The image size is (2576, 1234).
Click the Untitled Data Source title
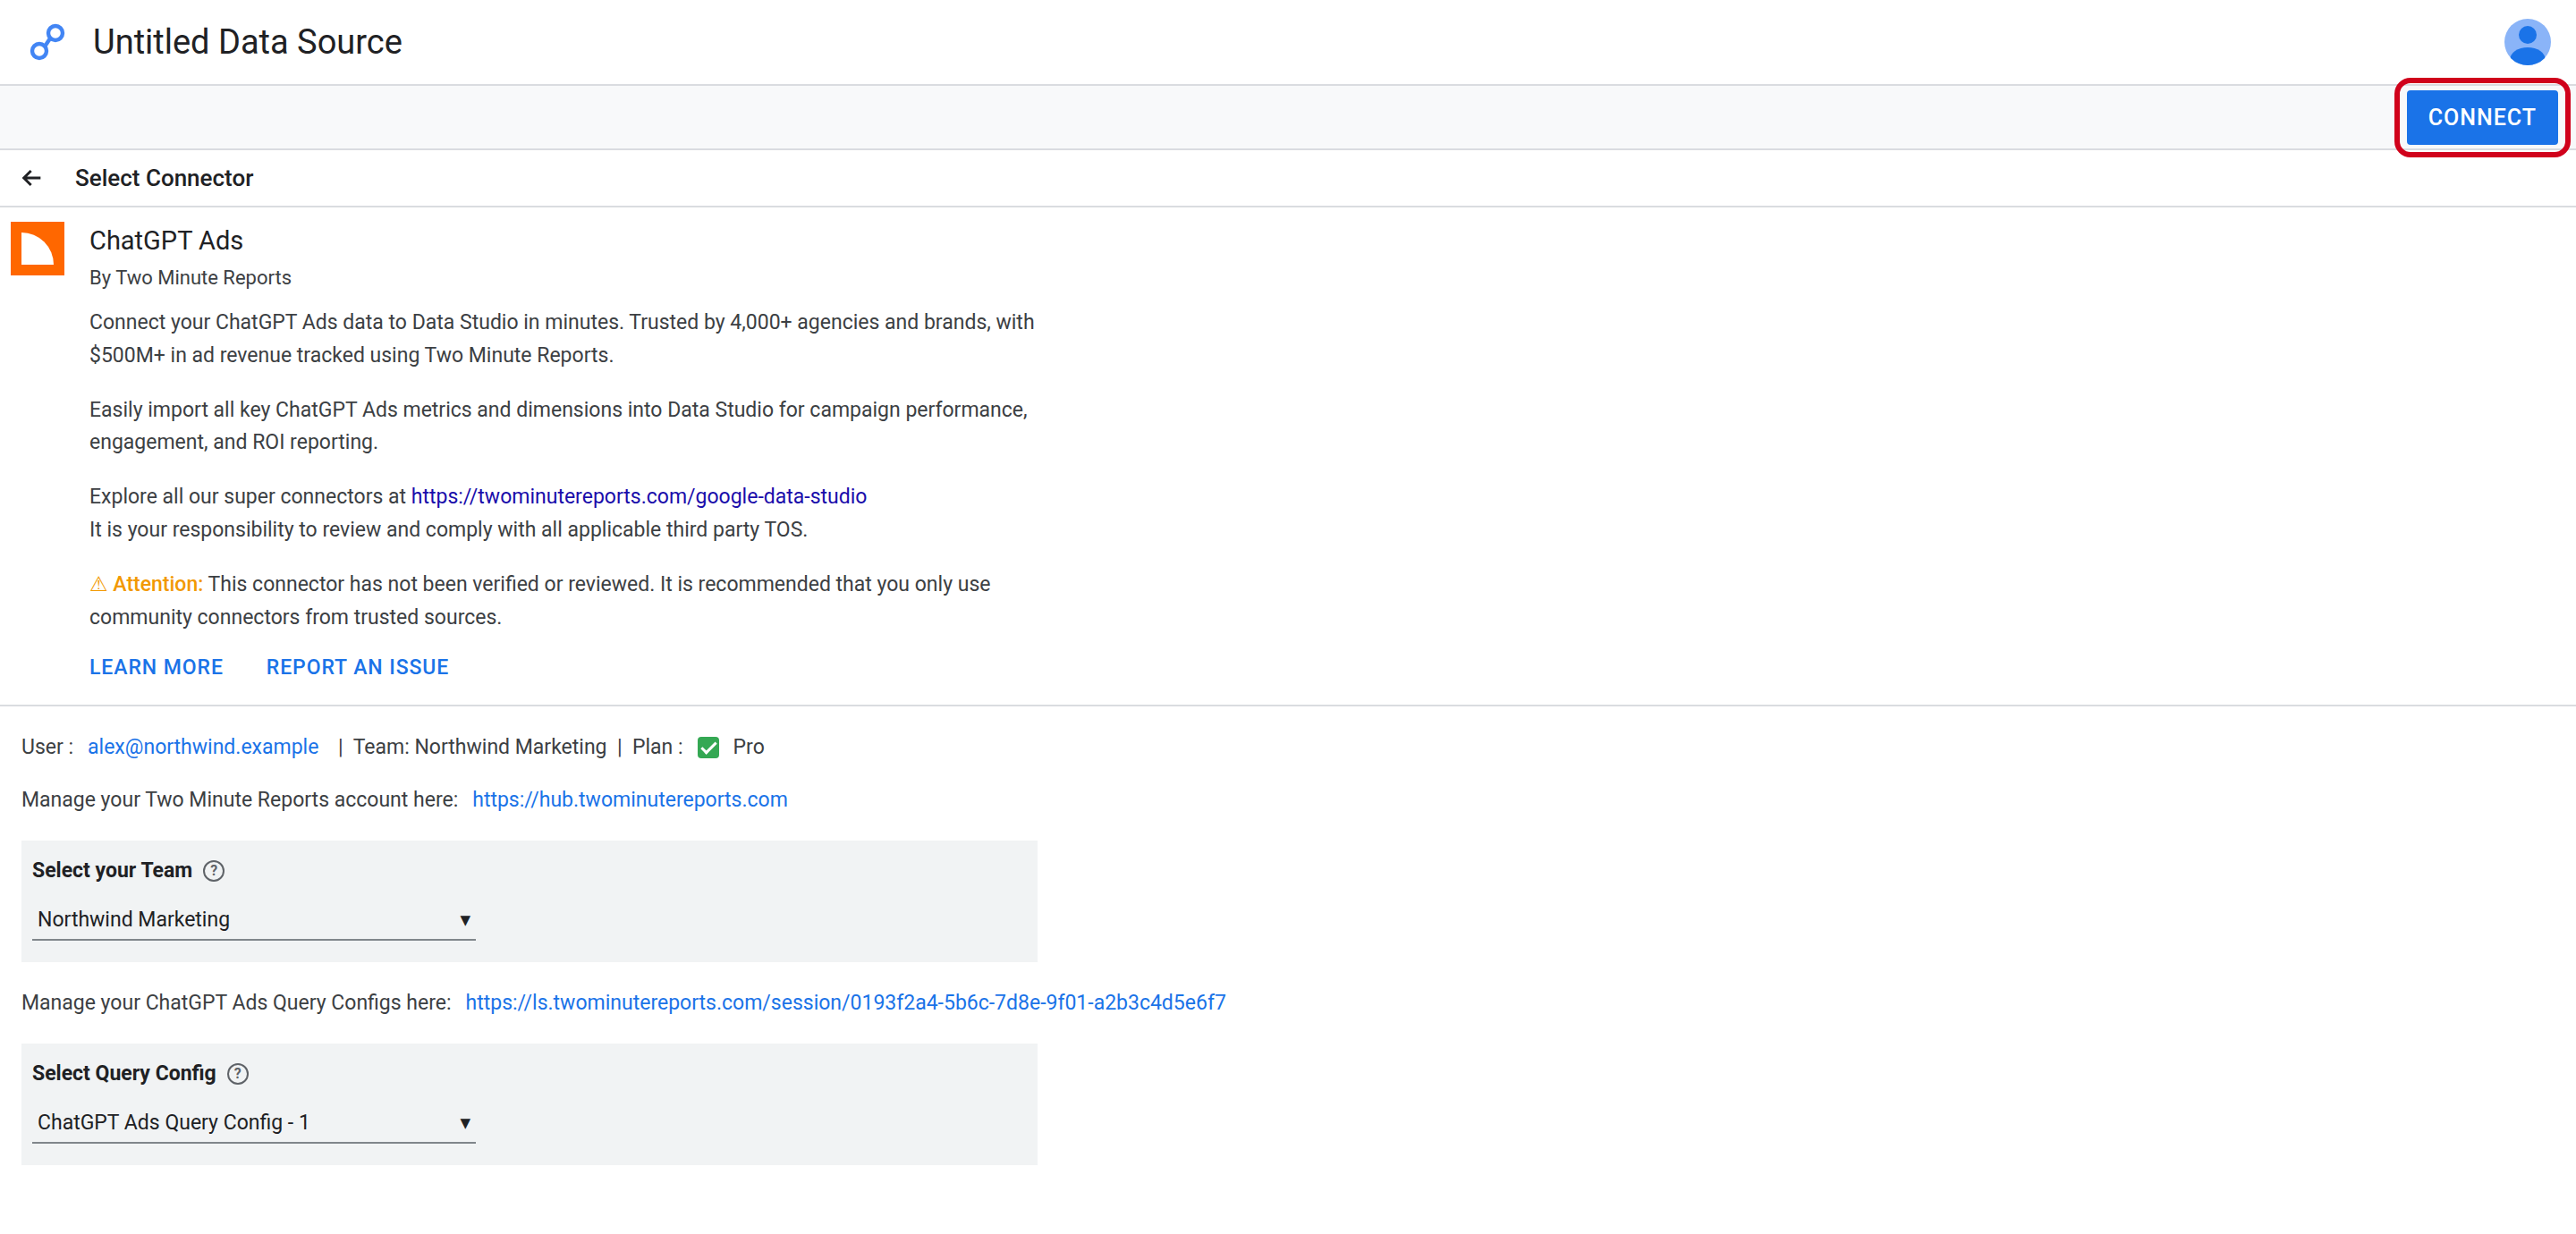tap(247, 42)
